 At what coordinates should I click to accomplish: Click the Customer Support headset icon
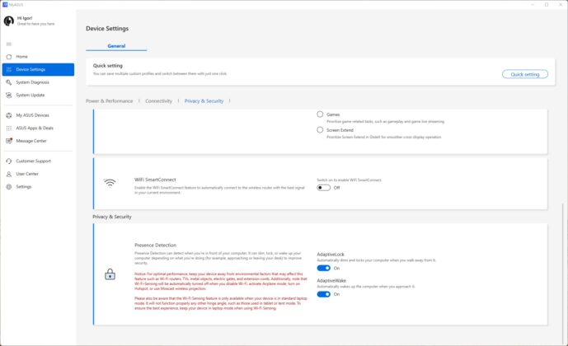pyautogui.click(x=9, y=161)
